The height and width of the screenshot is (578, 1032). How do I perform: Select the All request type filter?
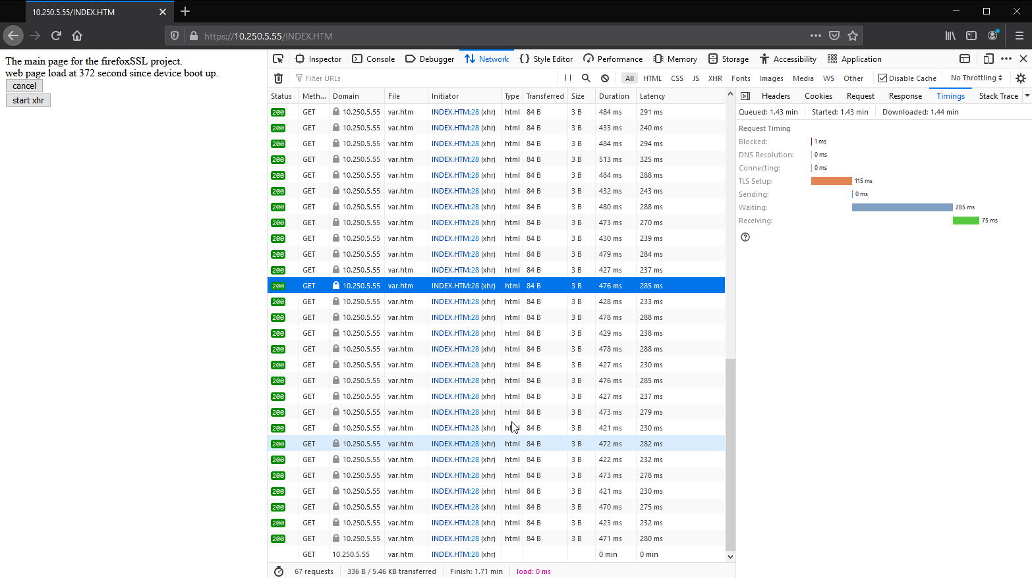coord(629,78)
